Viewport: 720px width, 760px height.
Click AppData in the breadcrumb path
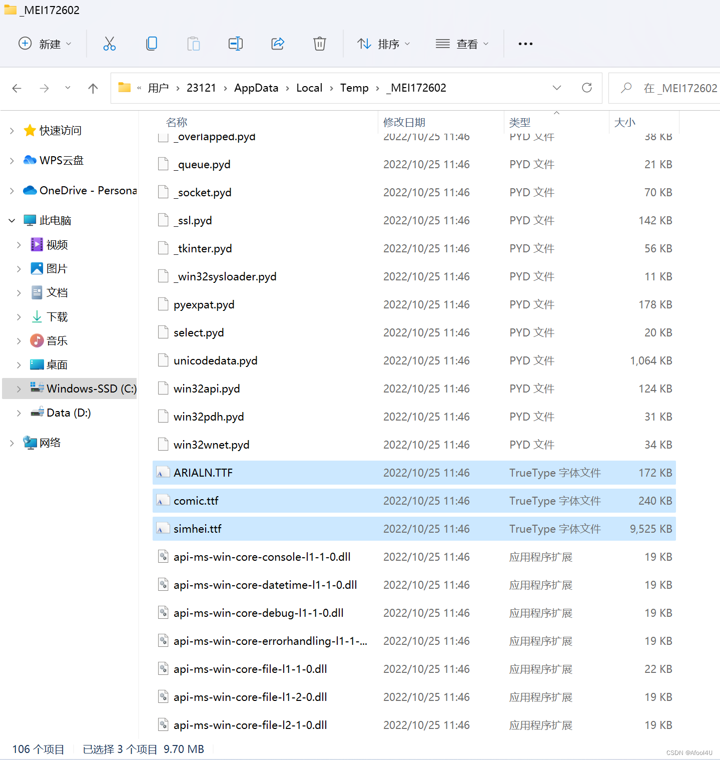256,88
